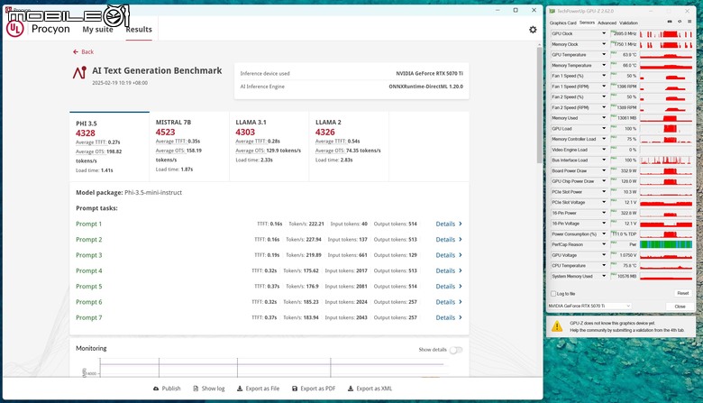Open the Sensors tab in GPU-Z
The width and height of the screenshot is (703, 403).
tap(587, 23)
